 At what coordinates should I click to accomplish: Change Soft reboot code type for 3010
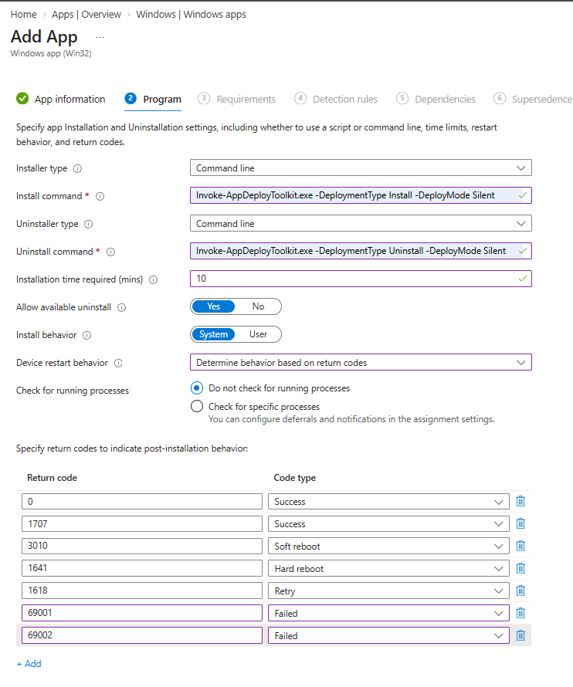388,546
